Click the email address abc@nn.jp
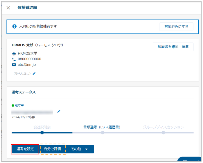 (27, 65)
